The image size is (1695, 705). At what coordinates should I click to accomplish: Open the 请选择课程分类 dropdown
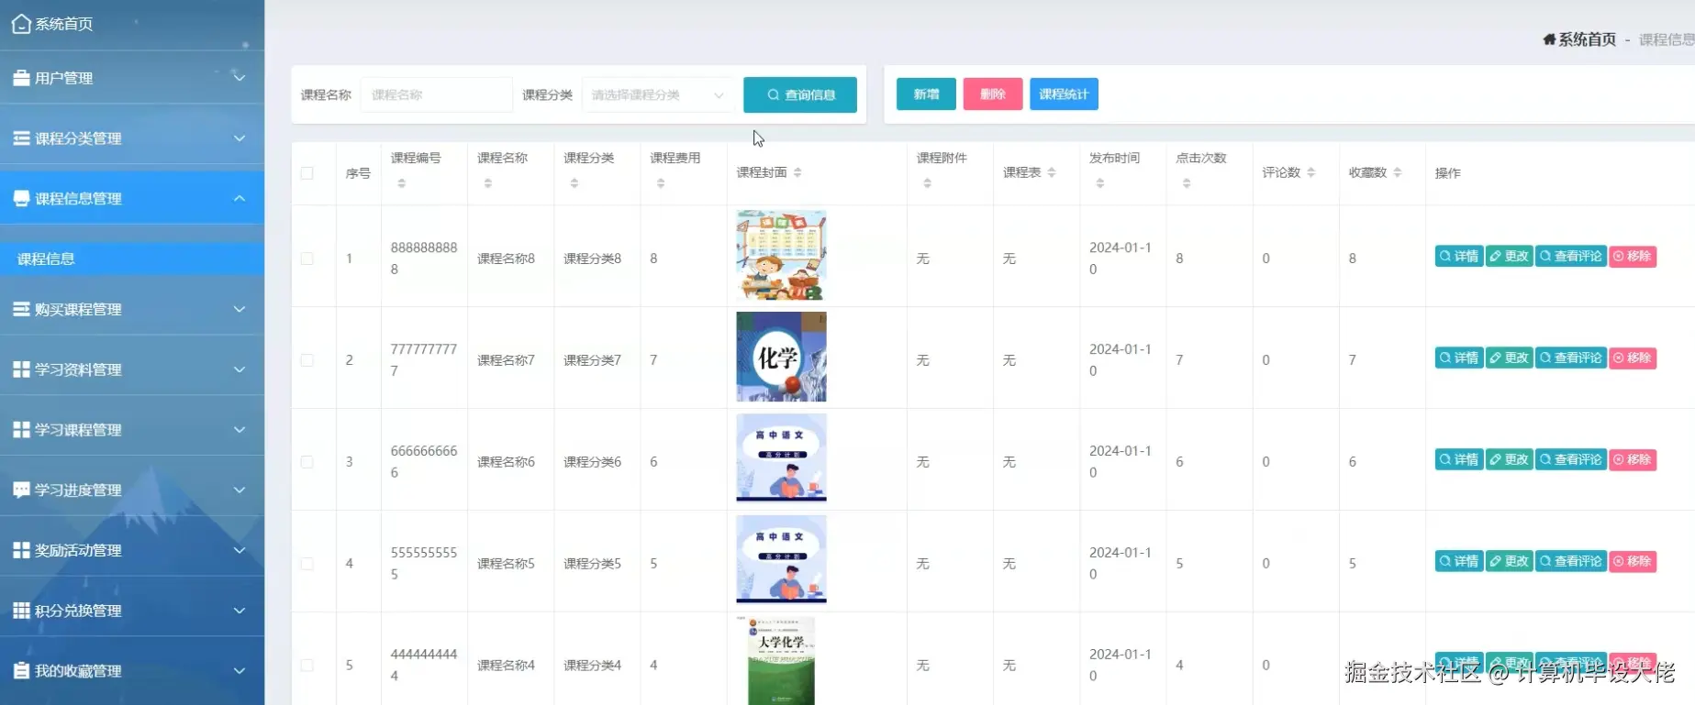(658, 94)
